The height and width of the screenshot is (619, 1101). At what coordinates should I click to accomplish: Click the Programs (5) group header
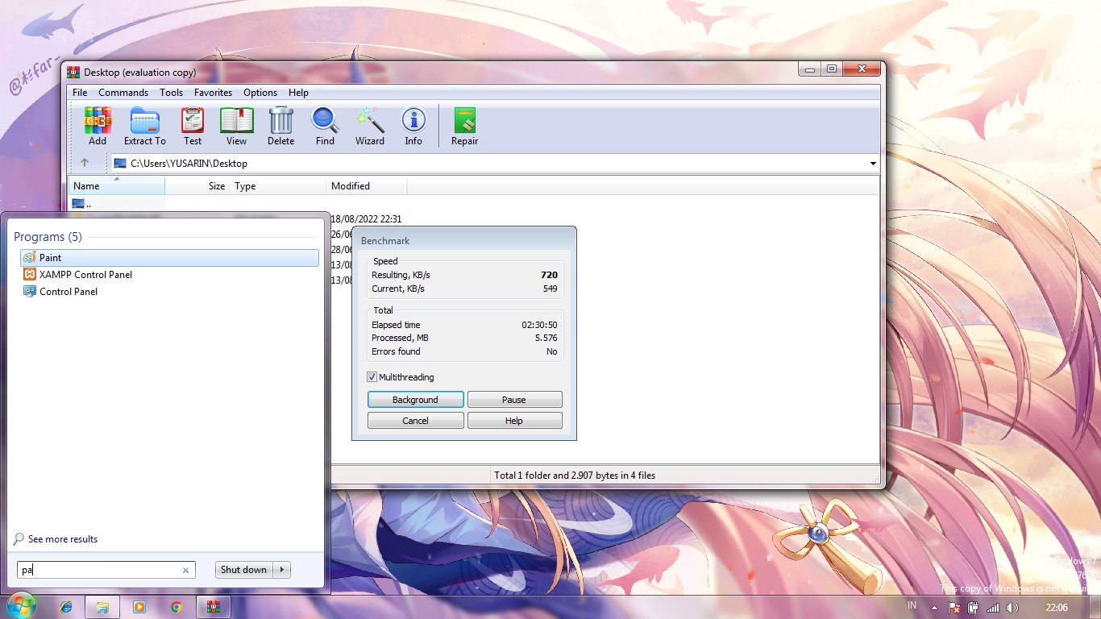point(48,237)
